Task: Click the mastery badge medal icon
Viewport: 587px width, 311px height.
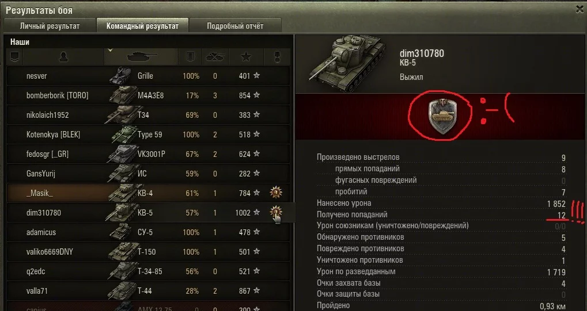Action: click(x=442, y=116)
